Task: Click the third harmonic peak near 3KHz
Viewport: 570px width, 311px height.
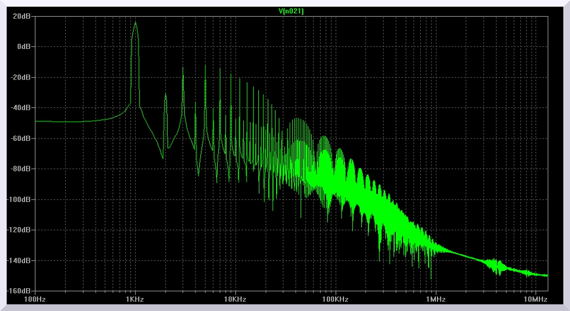Action: tap(183, 68)
